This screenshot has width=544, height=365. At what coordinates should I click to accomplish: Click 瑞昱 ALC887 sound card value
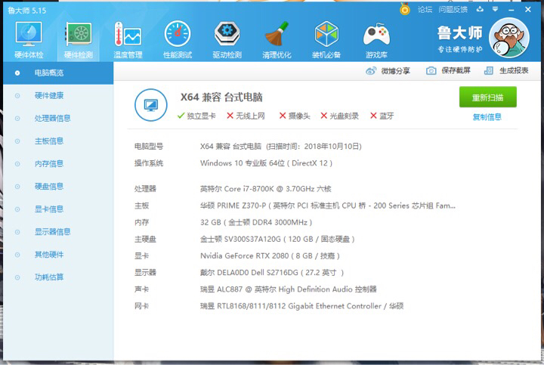tap(289, 289)
